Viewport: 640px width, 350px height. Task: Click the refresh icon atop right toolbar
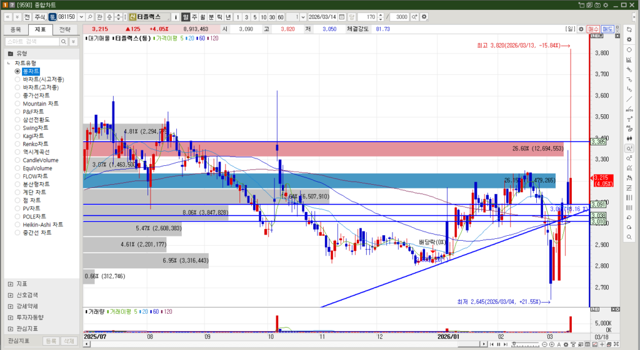click(629, 29)
